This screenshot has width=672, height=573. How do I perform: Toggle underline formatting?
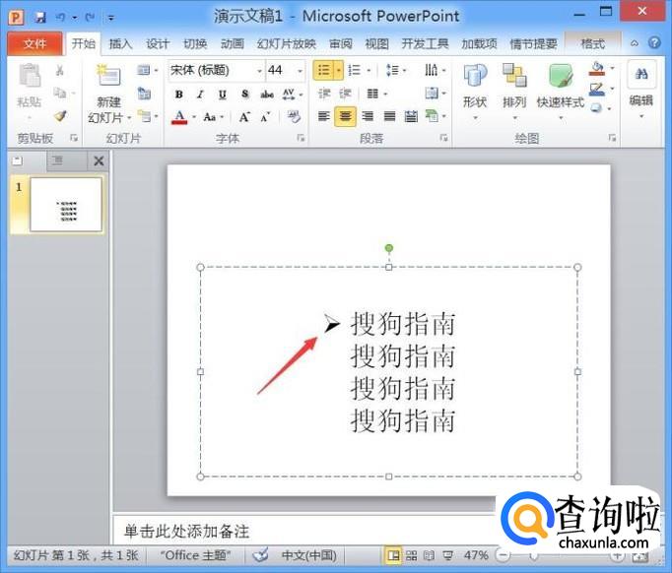223,95
